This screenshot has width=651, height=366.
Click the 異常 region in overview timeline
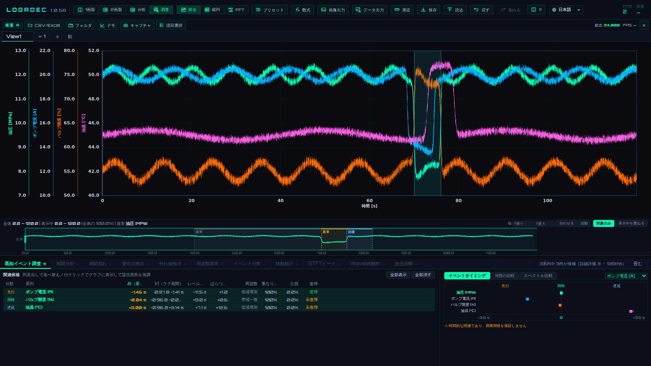pos(334,239)
